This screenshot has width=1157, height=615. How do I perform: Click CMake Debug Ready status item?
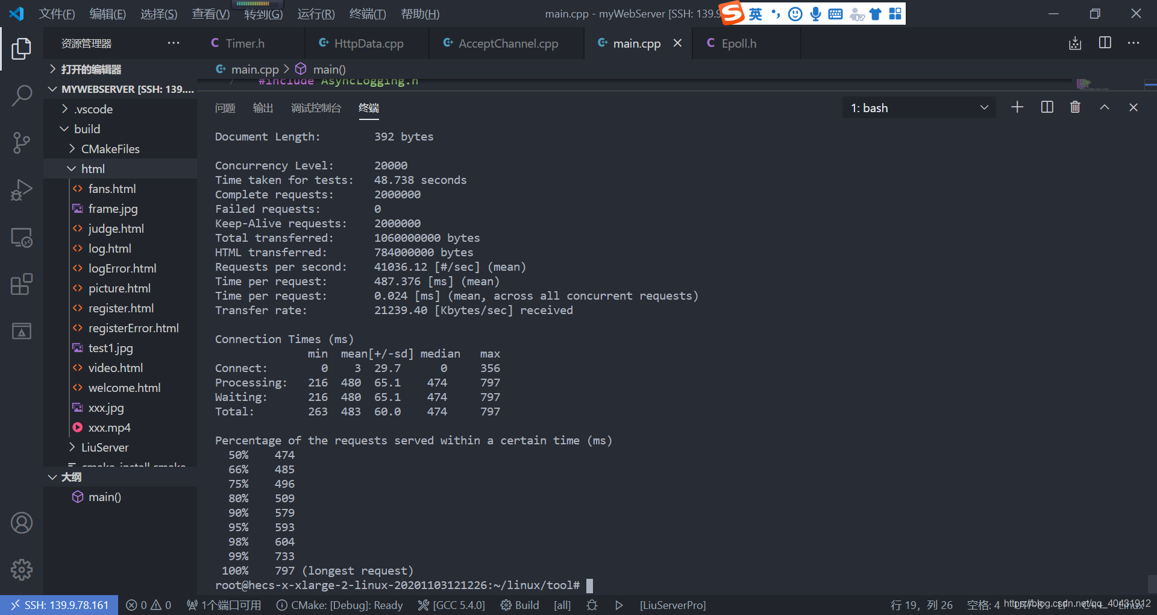coord(340,605)
